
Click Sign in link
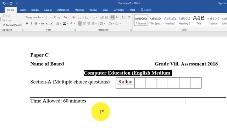[222, 3]
